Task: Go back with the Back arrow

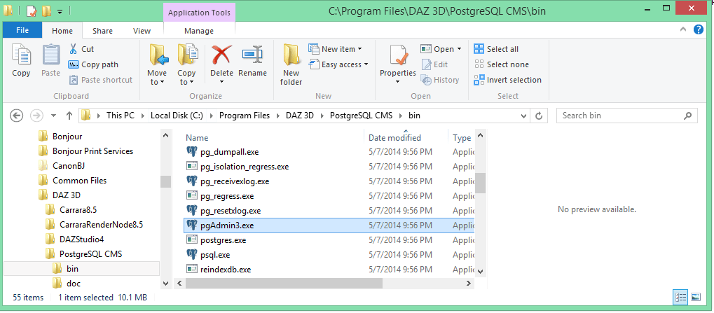Action: [16, 116]
